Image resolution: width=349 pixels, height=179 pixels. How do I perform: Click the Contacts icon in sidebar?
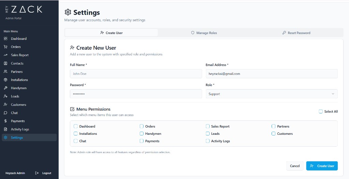(5, 63)
